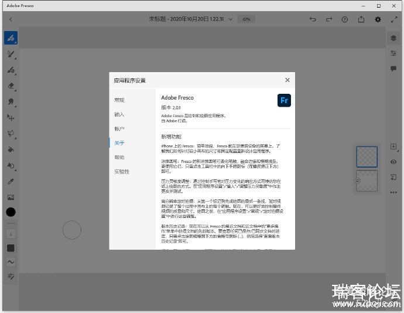404x313 pixels.
Task: Open app settings gear icon
Action: [x=378, y=19]
